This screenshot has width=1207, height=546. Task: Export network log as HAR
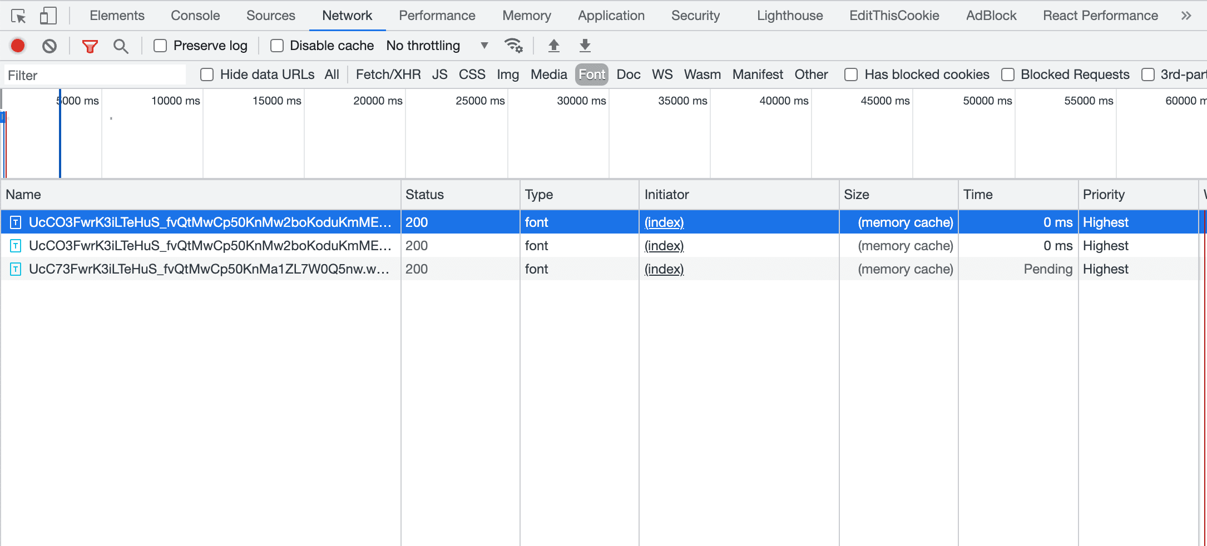click(x=585, y=46)
